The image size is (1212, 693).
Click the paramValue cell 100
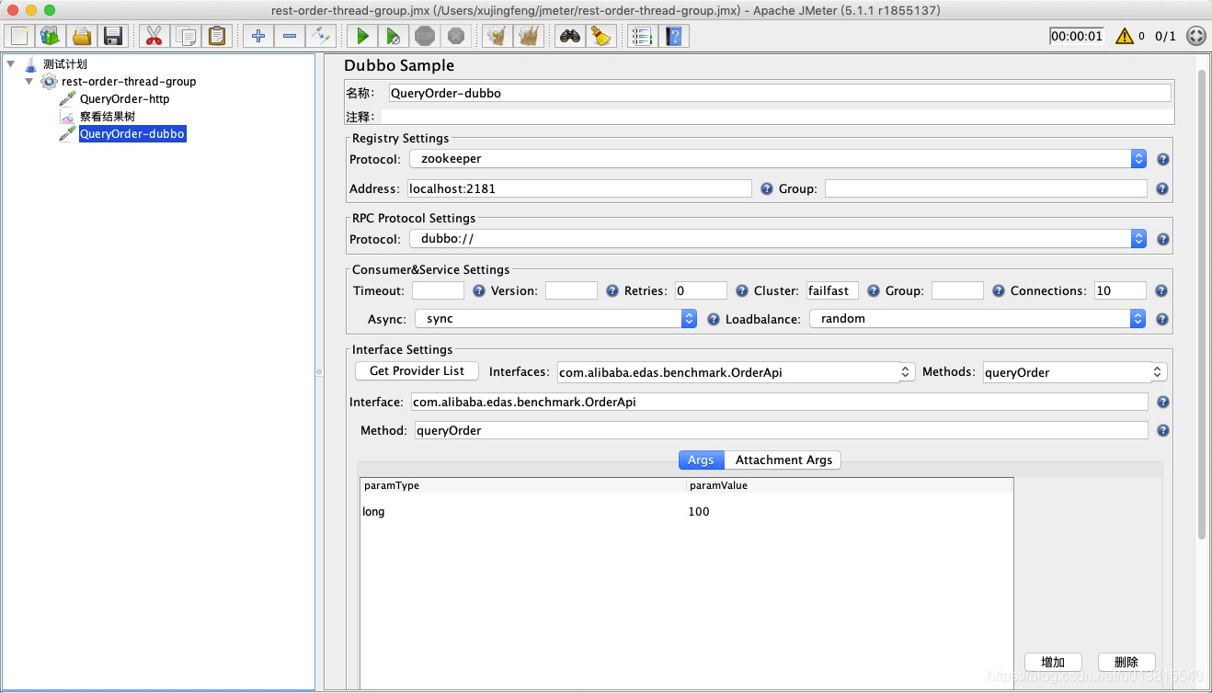[850, 512]
